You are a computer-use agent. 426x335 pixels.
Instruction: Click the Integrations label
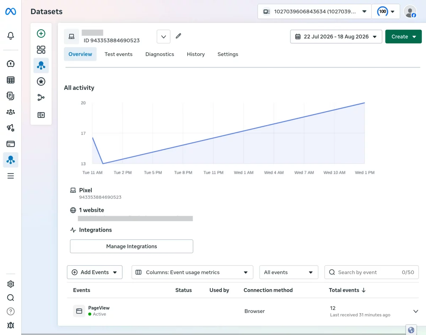point(95,230)
